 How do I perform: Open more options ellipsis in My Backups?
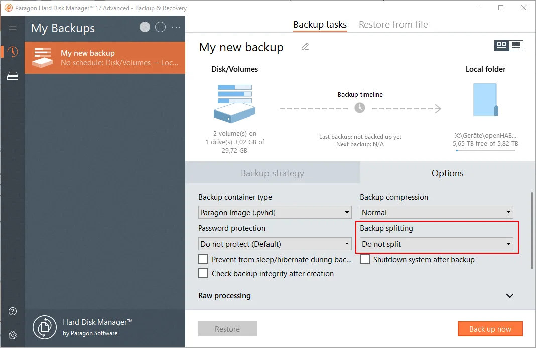click(176, 27)
